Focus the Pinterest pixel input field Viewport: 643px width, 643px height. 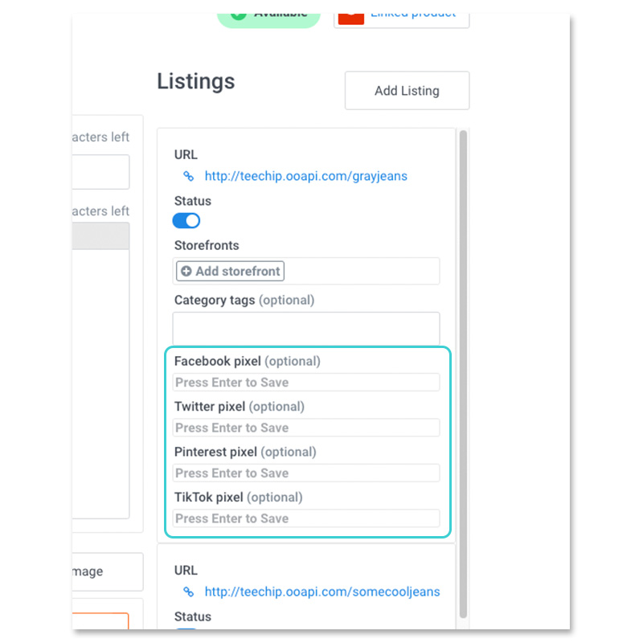pyautogui.click(x=306, y=473)
